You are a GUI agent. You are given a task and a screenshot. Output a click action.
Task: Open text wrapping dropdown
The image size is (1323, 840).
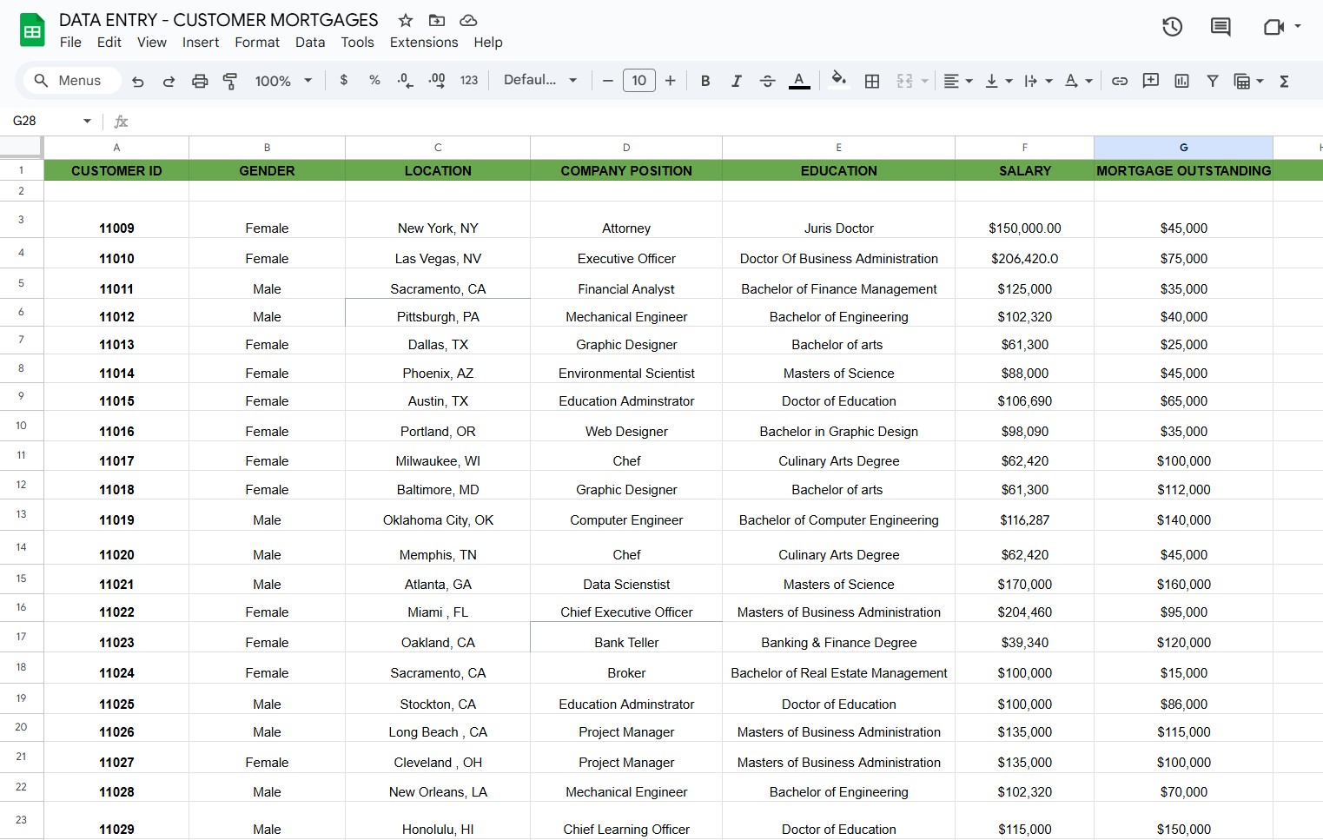[x=1038, y=81]
